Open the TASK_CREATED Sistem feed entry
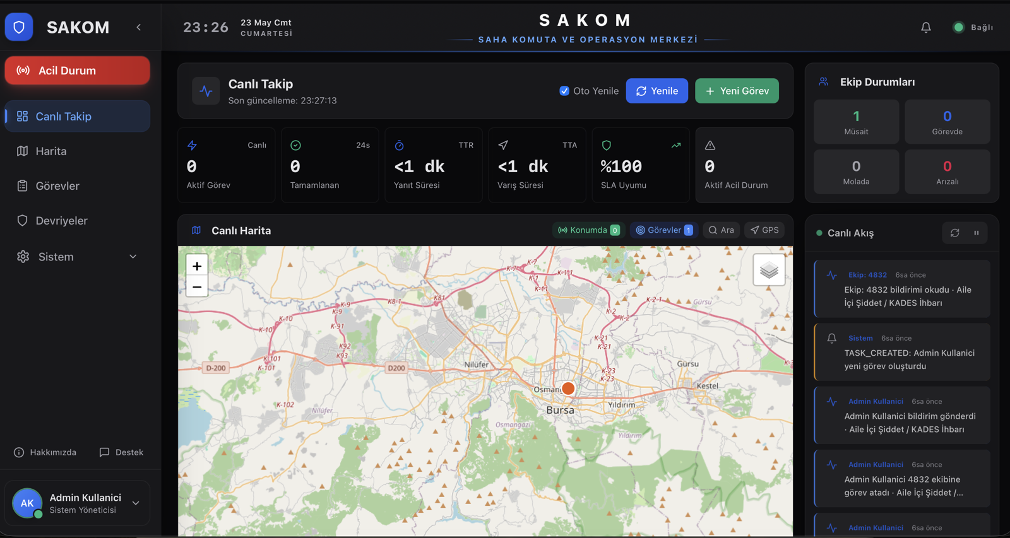Viewport: 1010px width, 538px height. [x=902, y=352]
